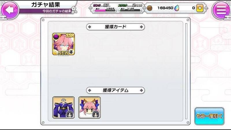Tap the rainbow gem currency icon
Screen dimensions: 231x130
point(176,8)
